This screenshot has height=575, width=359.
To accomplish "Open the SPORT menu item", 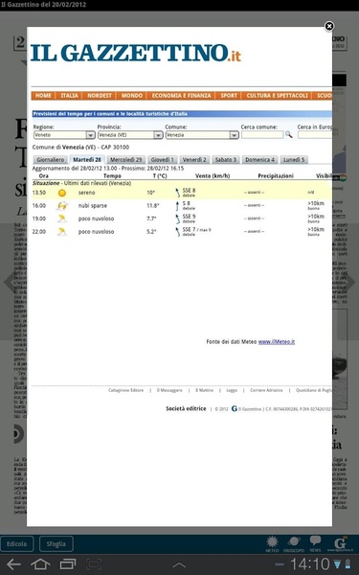I will [229, 95].
